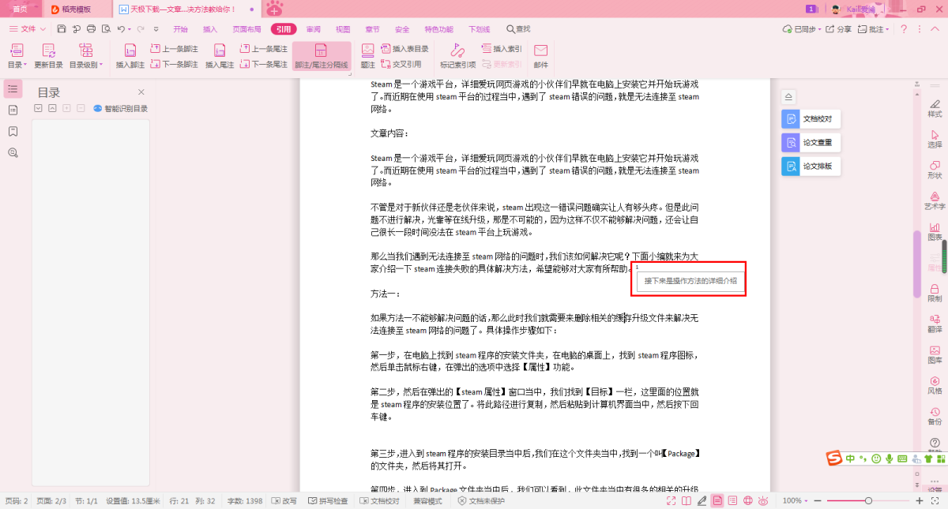Click the 更新目录 (update TOC) icon
948x509 pixels.
[48, 51]
